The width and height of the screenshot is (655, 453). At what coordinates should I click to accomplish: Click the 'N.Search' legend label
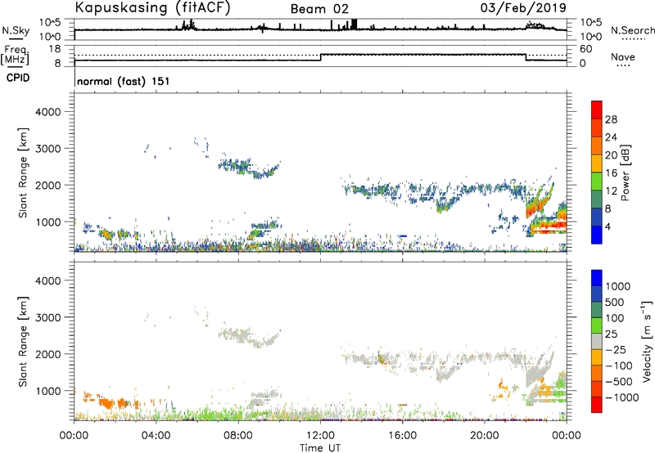pyautogui.click(x=632, y=30)
